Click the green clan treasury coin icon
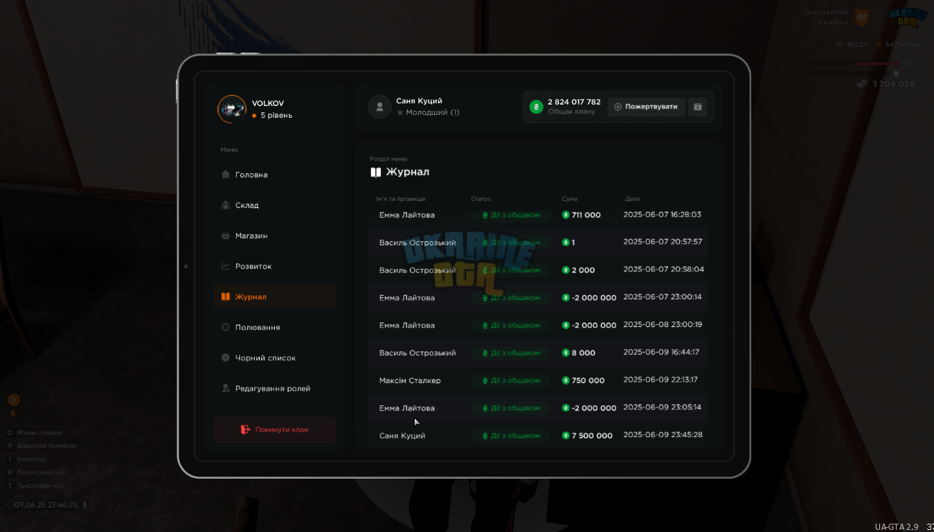The width and height of the screenshot is (934, 532). coord(536,107)
